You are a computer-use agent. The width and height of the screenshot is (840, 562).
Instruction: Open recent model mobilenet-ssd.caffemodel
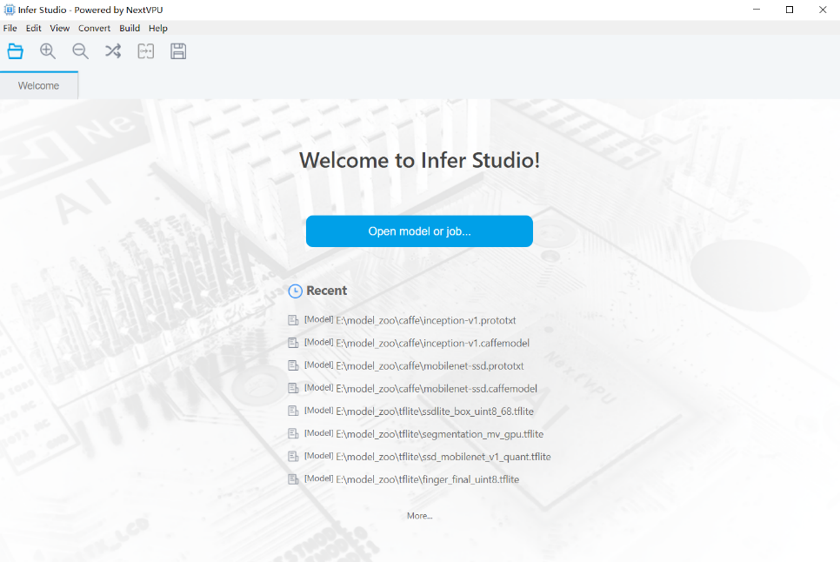437,388
